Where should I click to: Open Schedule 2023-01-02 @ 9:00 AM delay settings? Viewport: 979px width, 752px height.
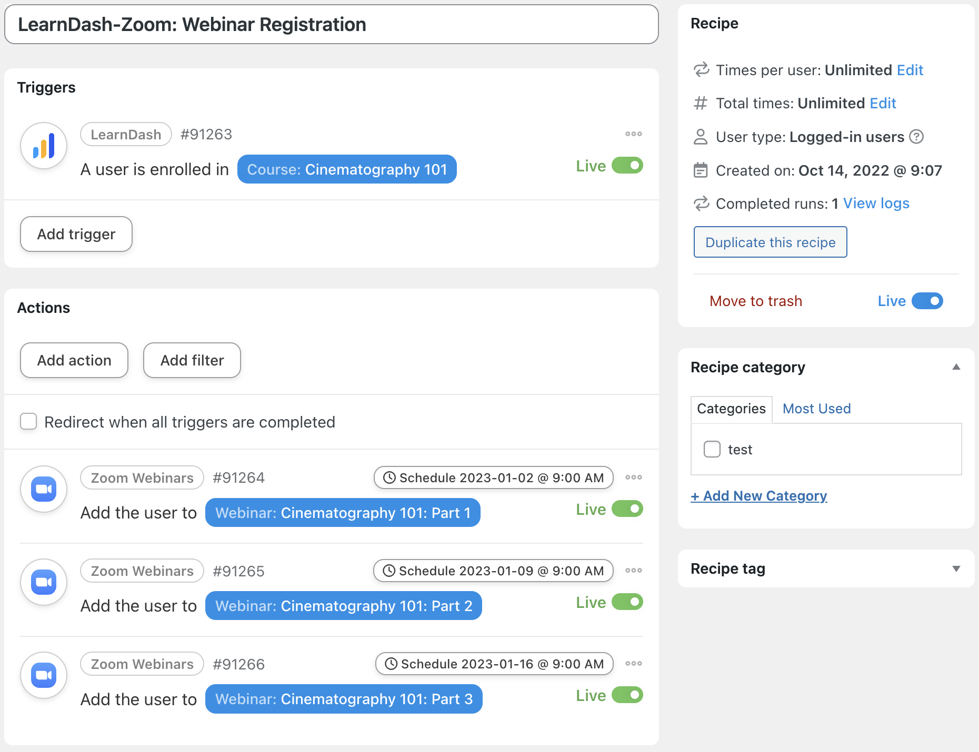(494, 477)
